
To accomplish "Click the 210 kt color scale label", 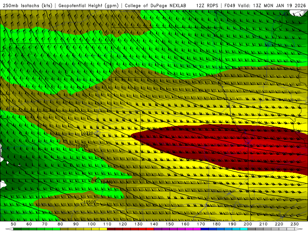I will [x=263, y=224].
